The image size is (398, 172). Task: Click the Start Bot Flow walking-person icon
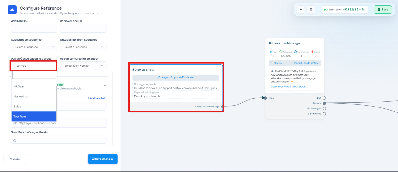point(133,70)
